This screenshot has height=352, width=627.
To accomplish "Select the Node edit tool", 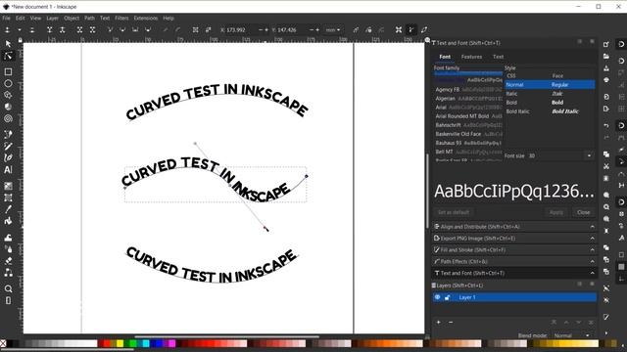I will tap(8, 56).
